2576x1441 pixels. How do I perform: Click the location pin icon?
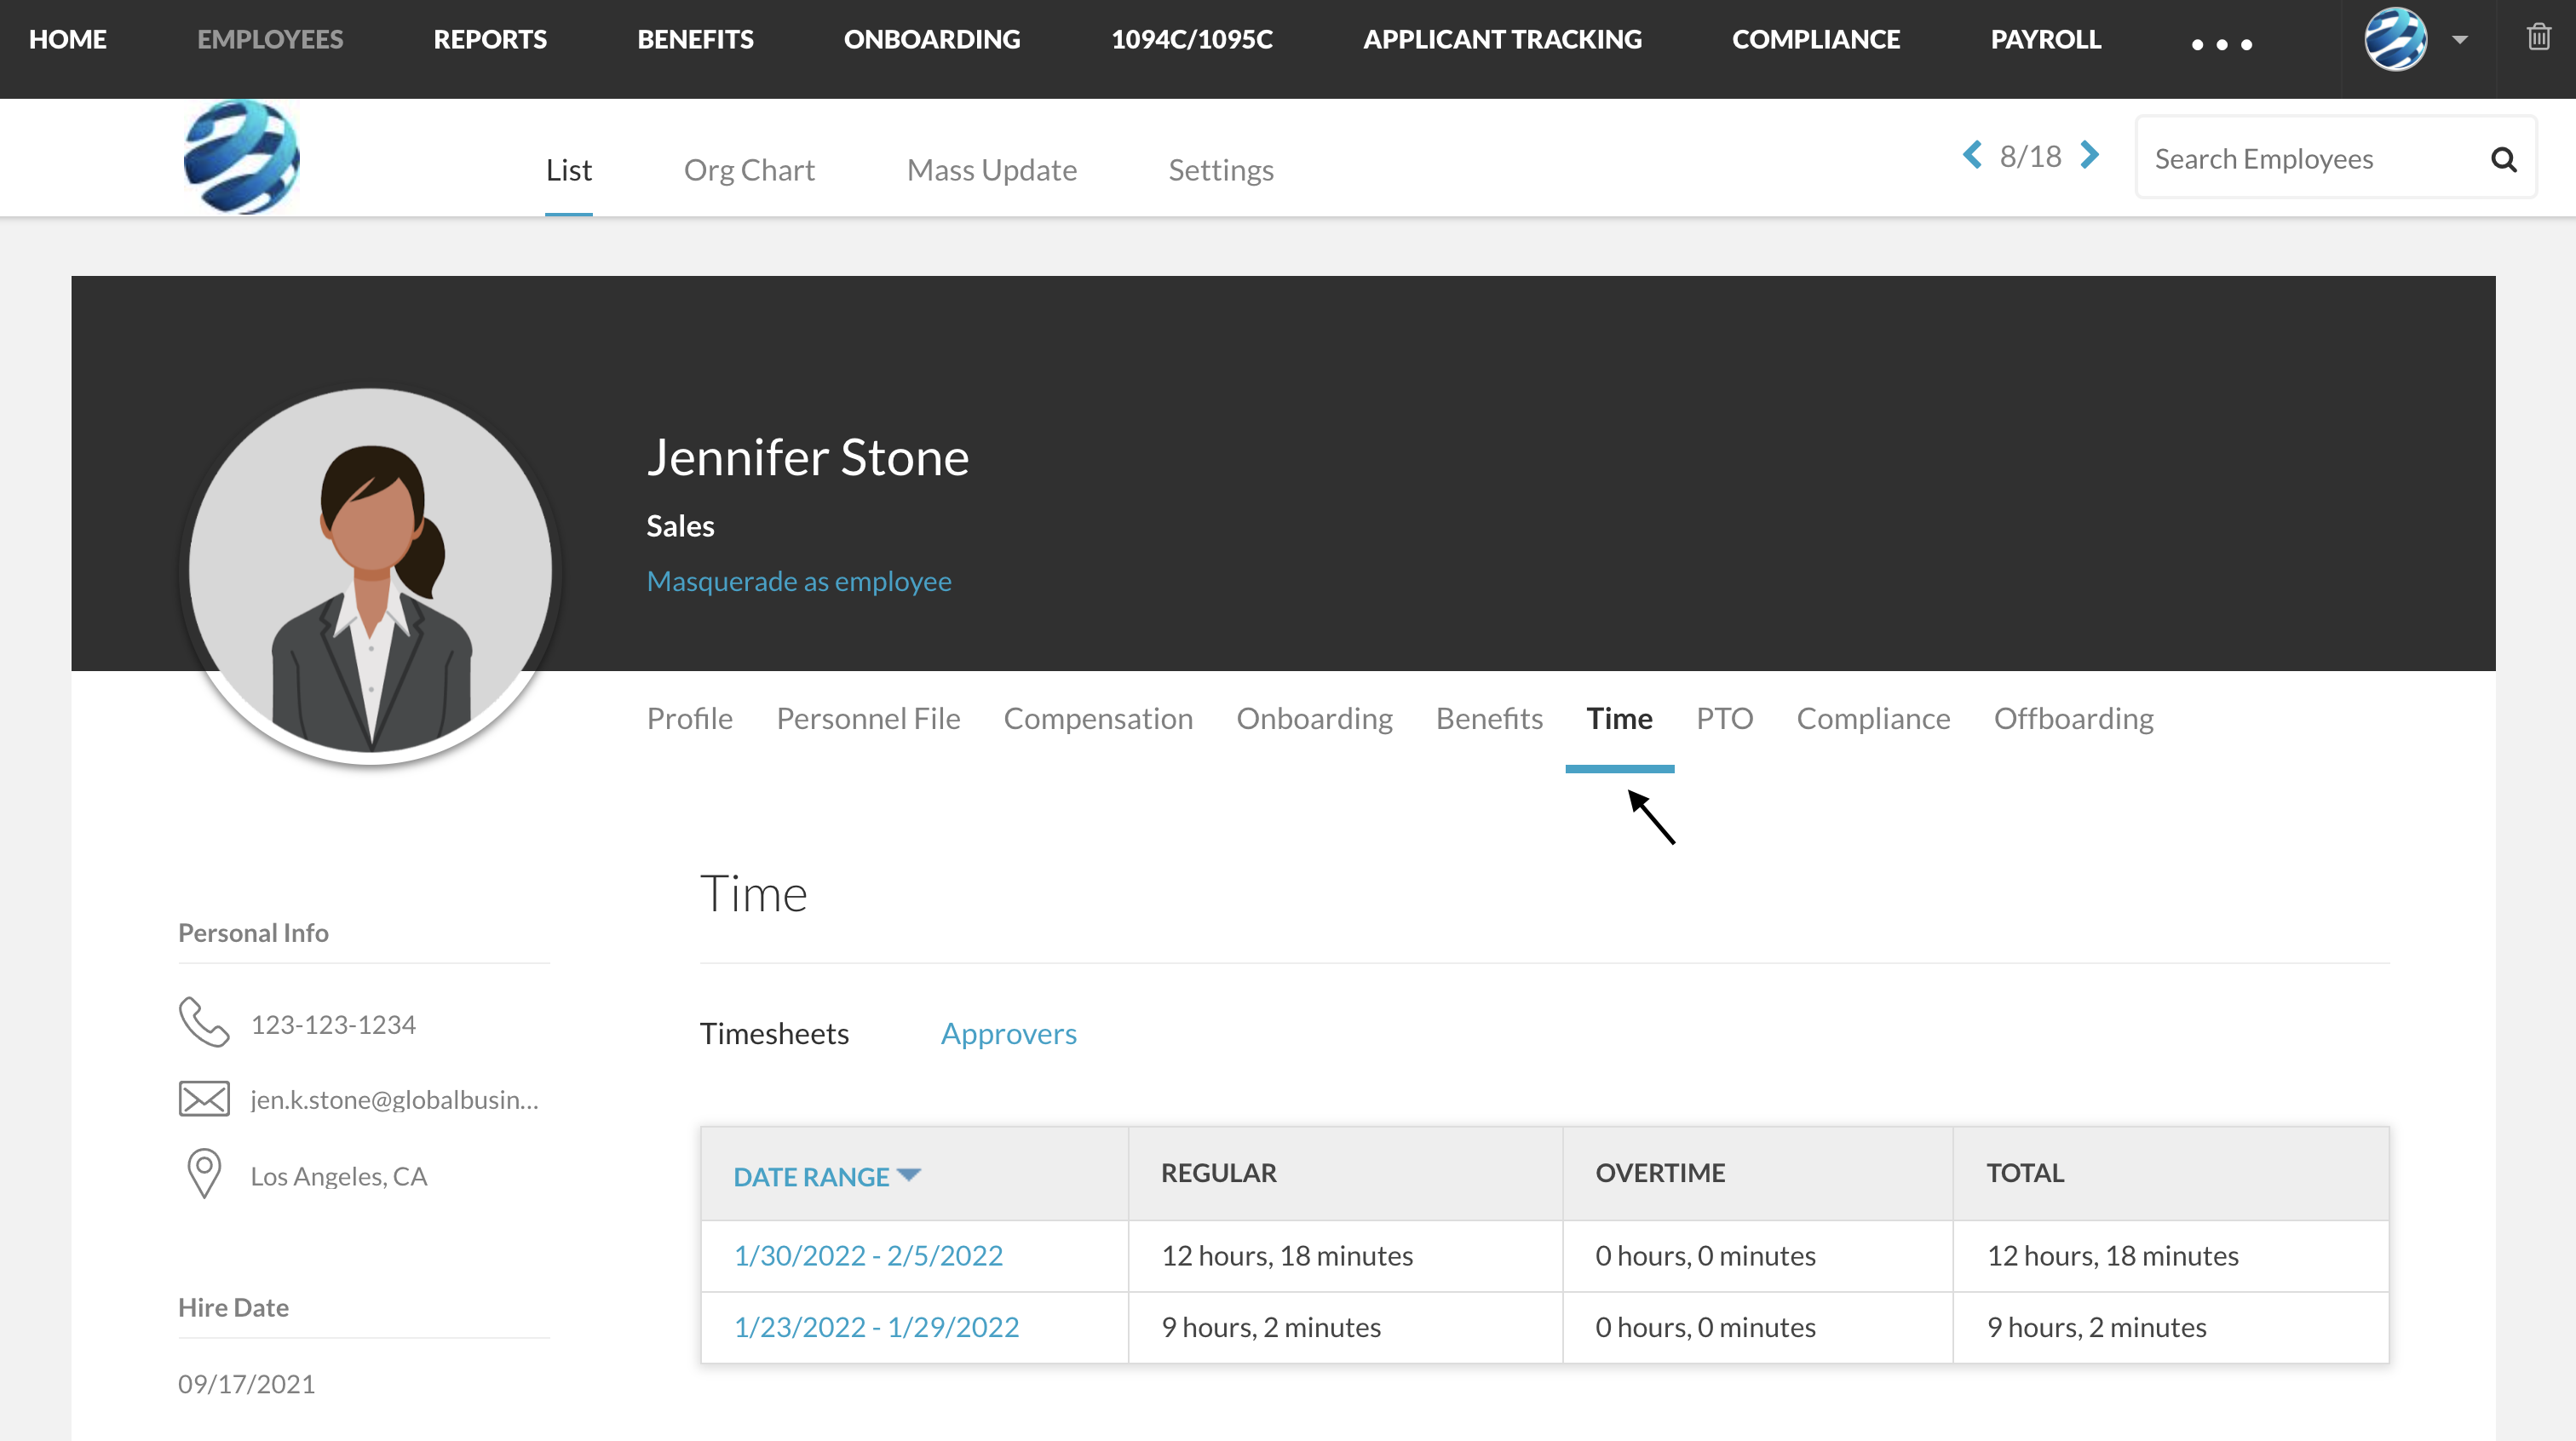point(204,1173)
